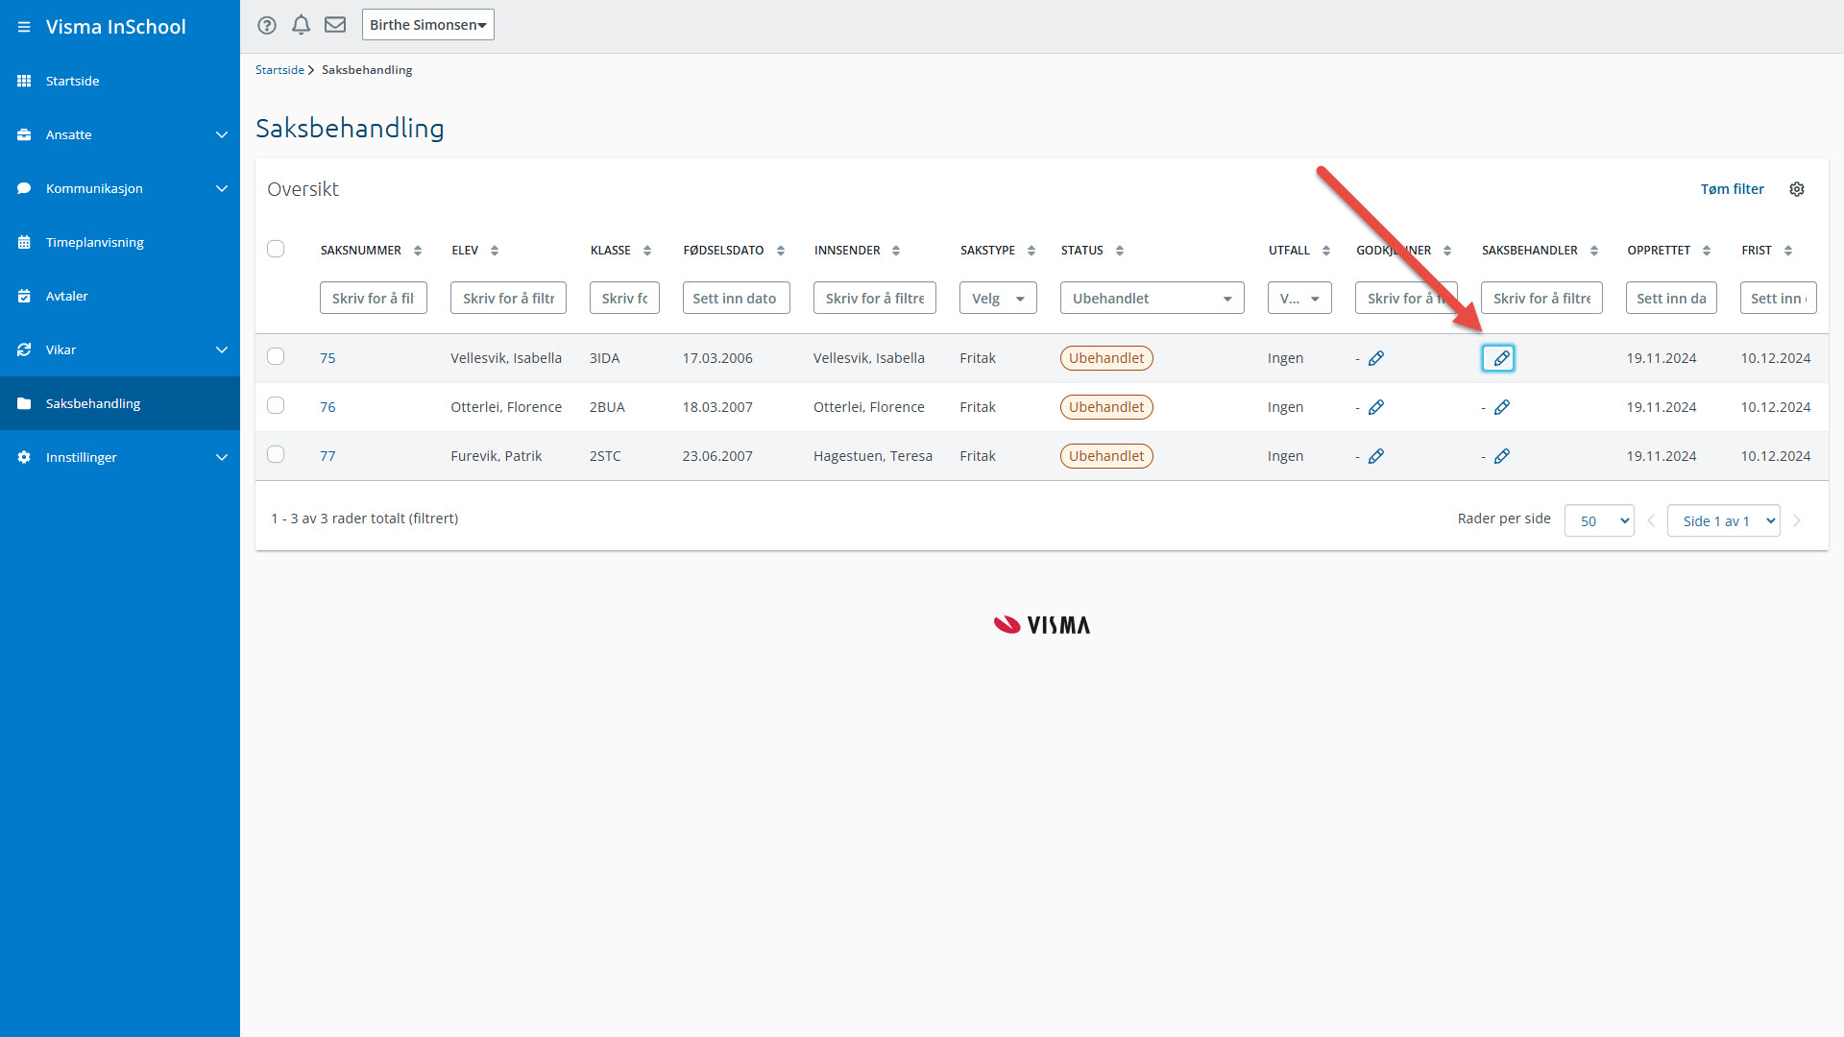Toggle the hamburger menu icon
This screenshot has width=1844, height=1037.
(24, 27)
